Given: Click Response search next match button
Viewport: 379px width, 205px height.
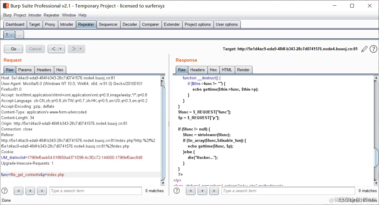Looking at the screenshot, I should pos(214,191).
